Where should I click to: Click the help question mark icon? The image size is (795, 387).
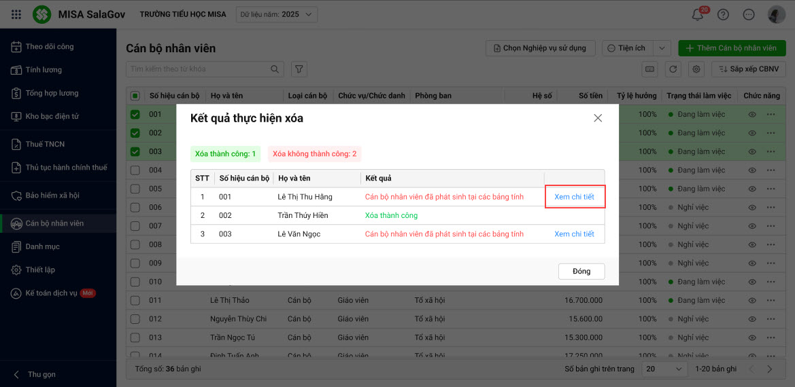(723, 14)
